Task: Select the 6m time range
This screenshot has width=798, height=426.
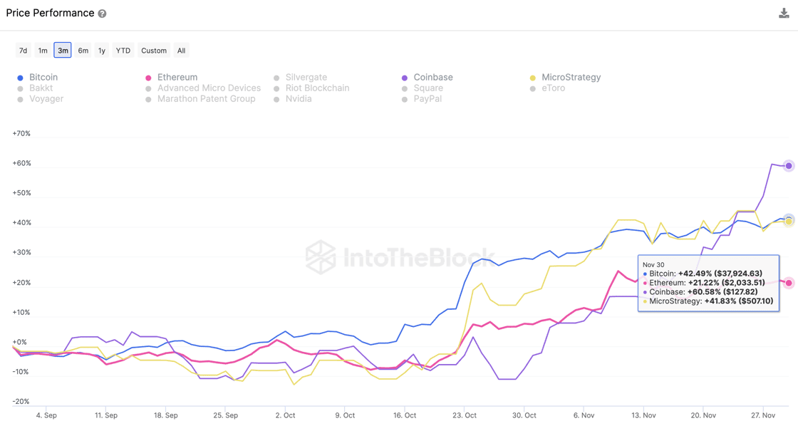Action: 83,51
